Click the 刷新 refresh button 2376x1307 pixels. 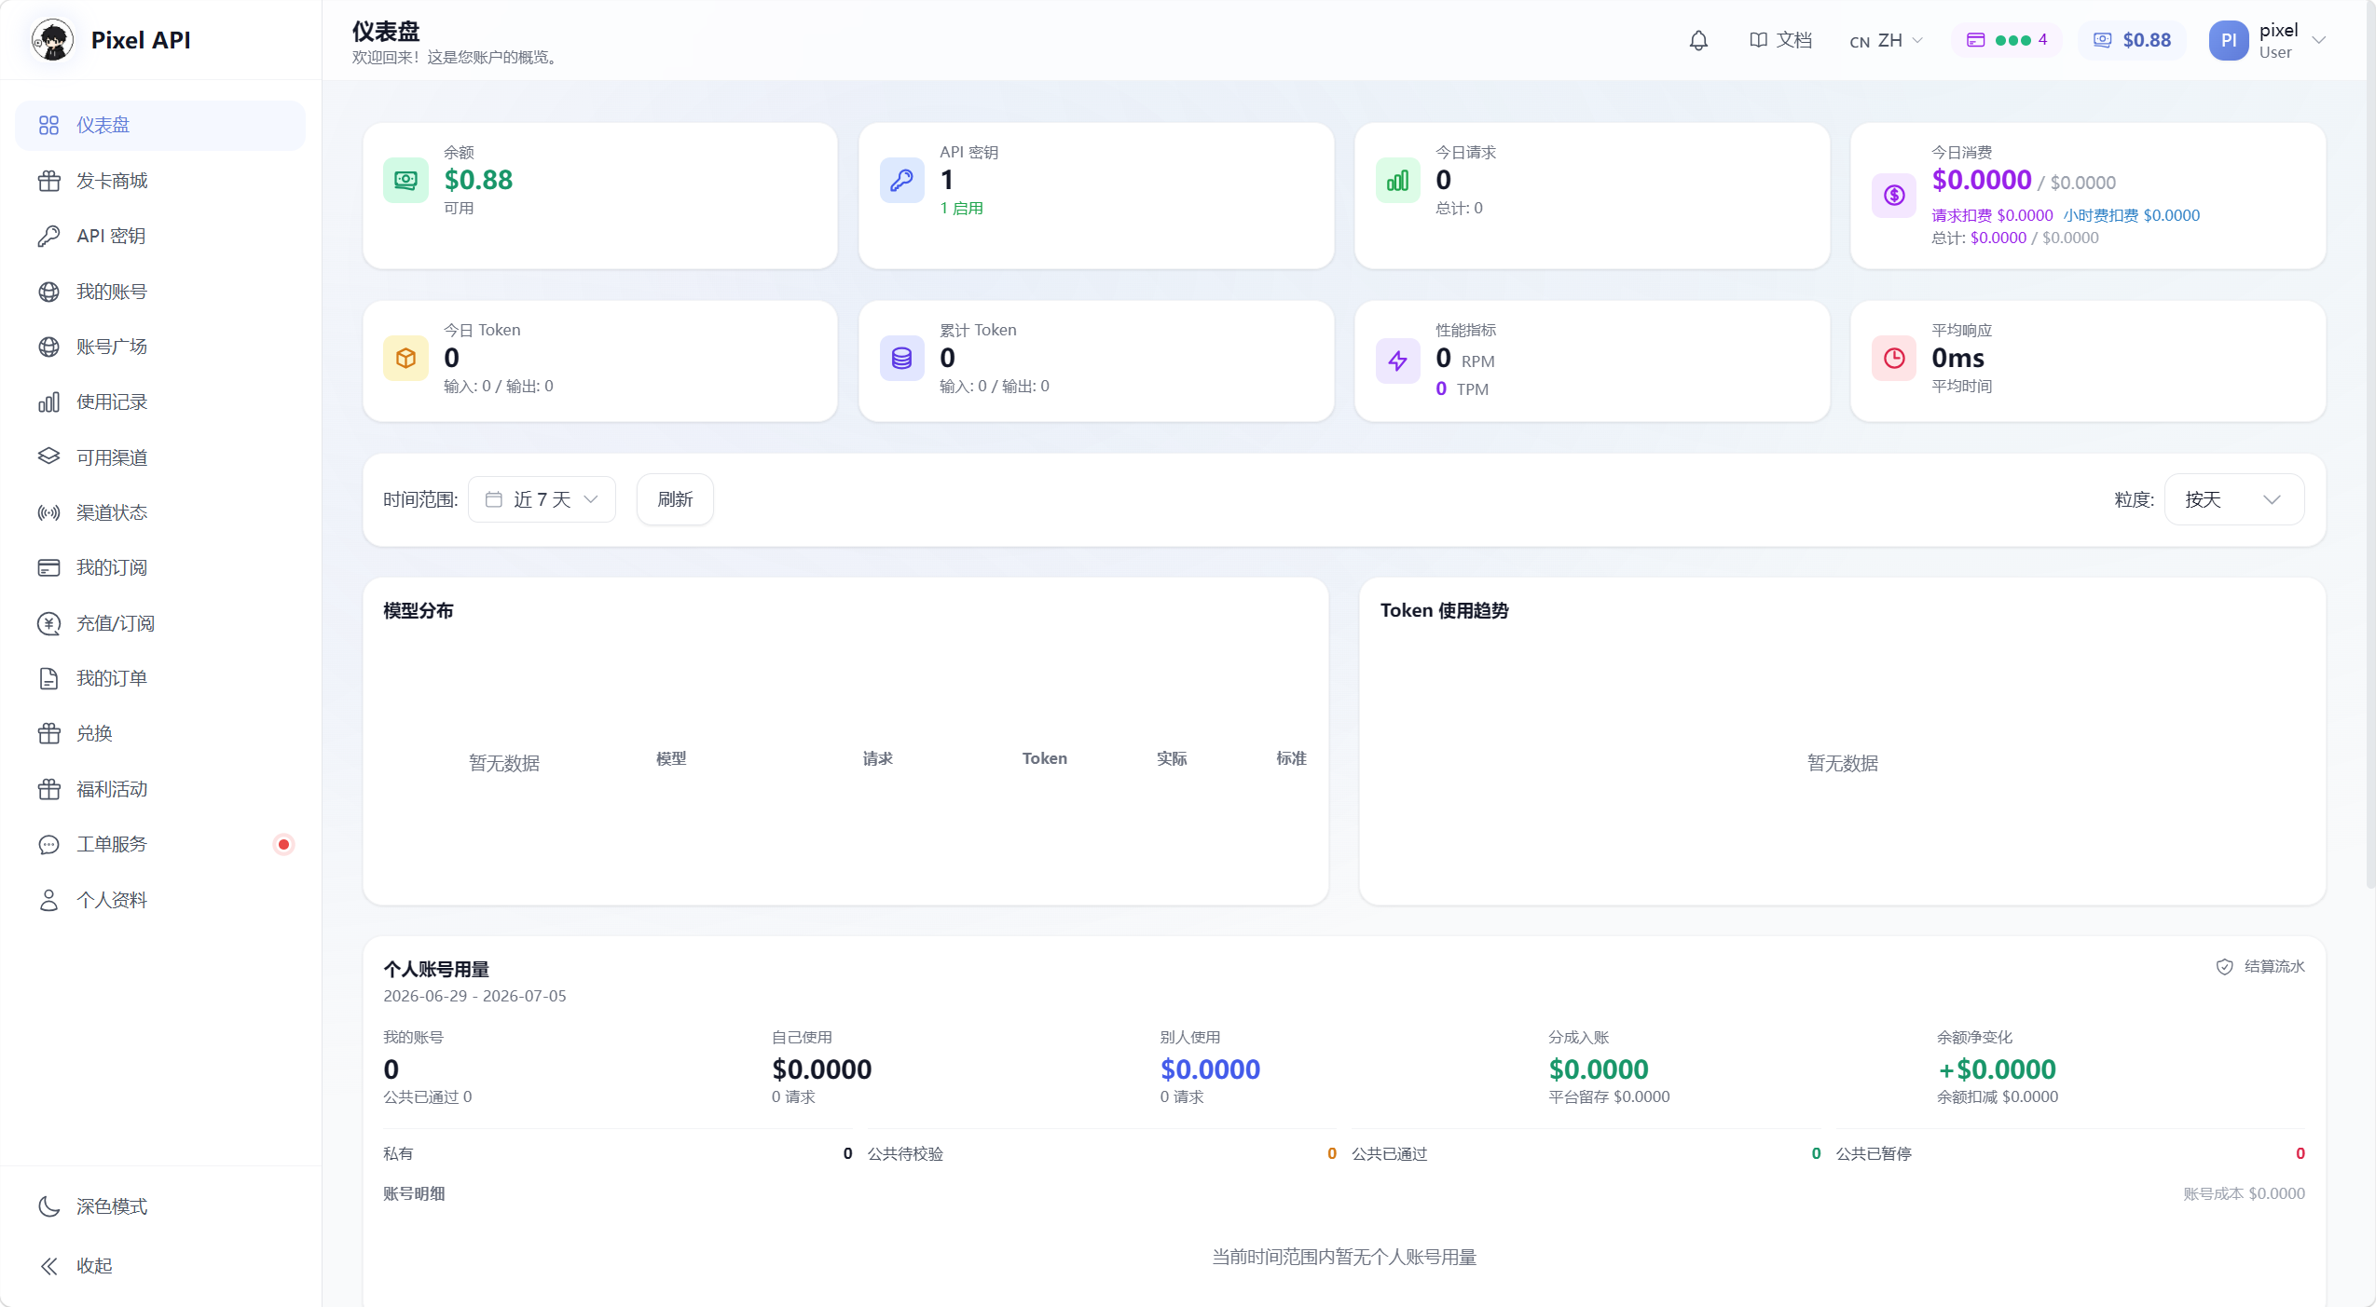[675, 499]
